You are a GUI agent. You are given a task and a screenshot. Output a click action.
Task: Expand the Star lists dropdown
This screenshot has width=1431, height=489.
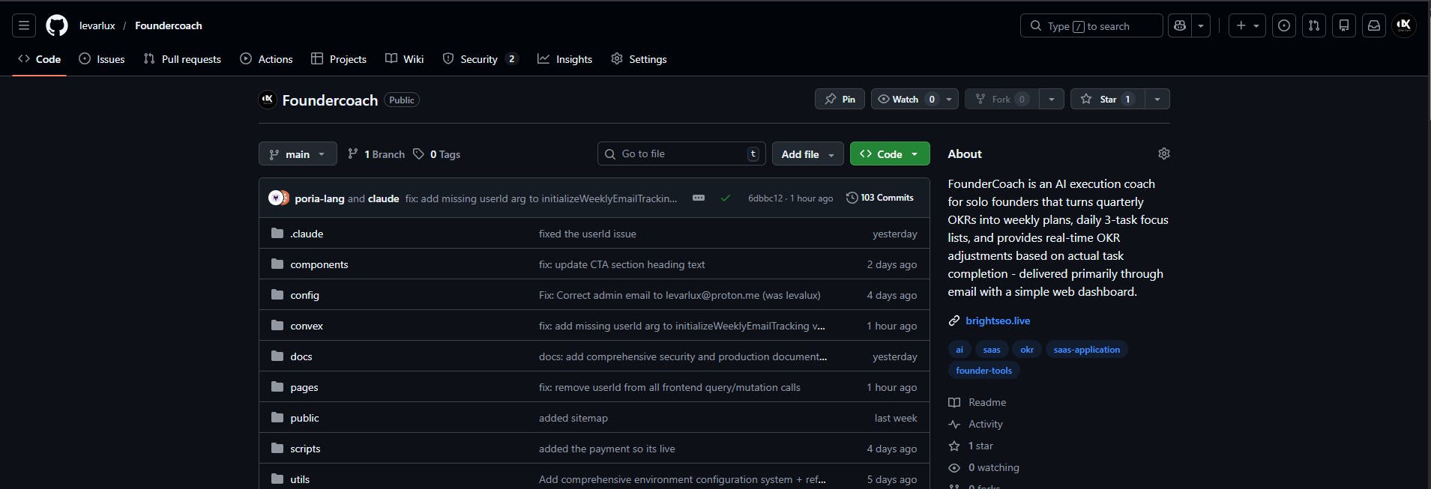[1157, 99]
